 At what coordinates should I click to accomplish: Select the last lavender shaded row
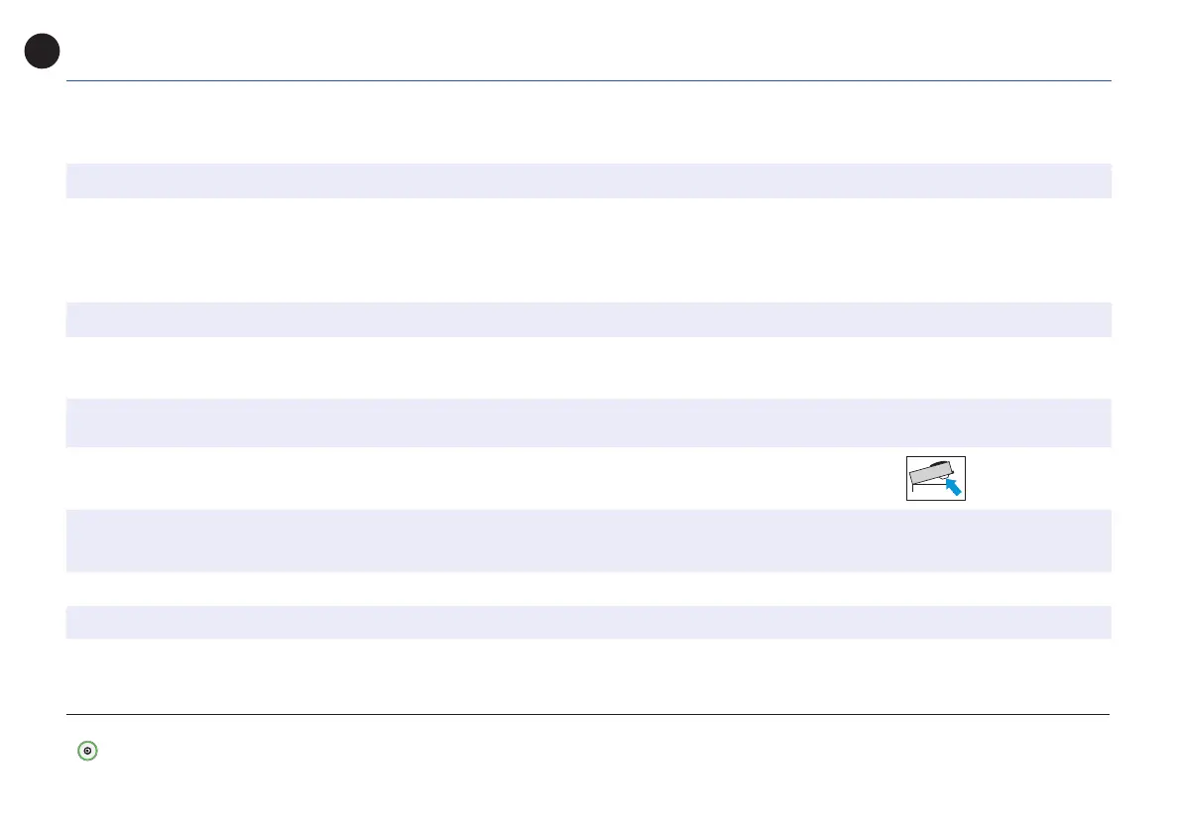tap(588, 622)
